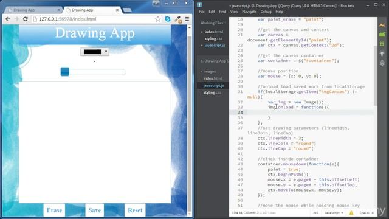Click the Brackets editor vertical scrollbar
The height and width of the screenshot is (219, 389).
tap(376, 75)
